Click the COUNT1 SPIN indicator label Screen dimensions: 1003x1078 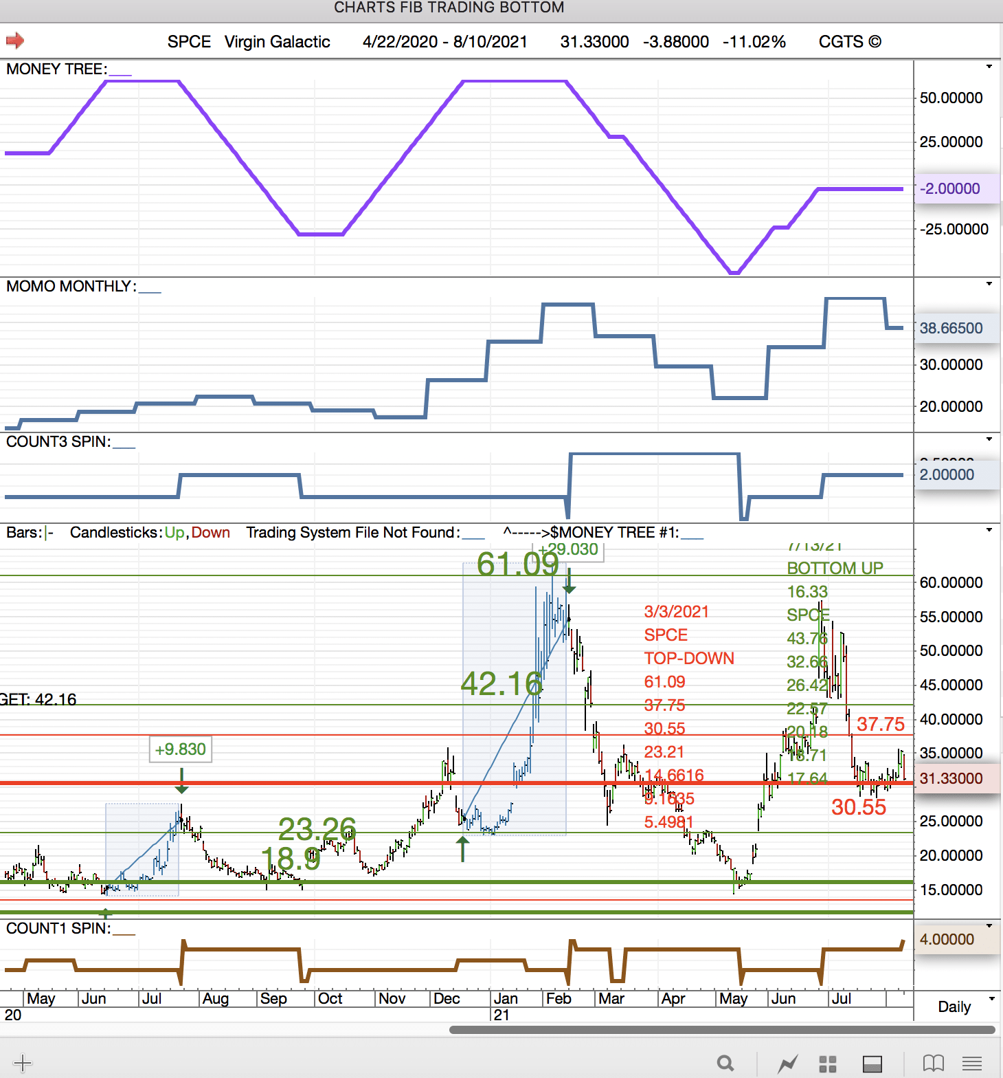click(x=58, y=928)
